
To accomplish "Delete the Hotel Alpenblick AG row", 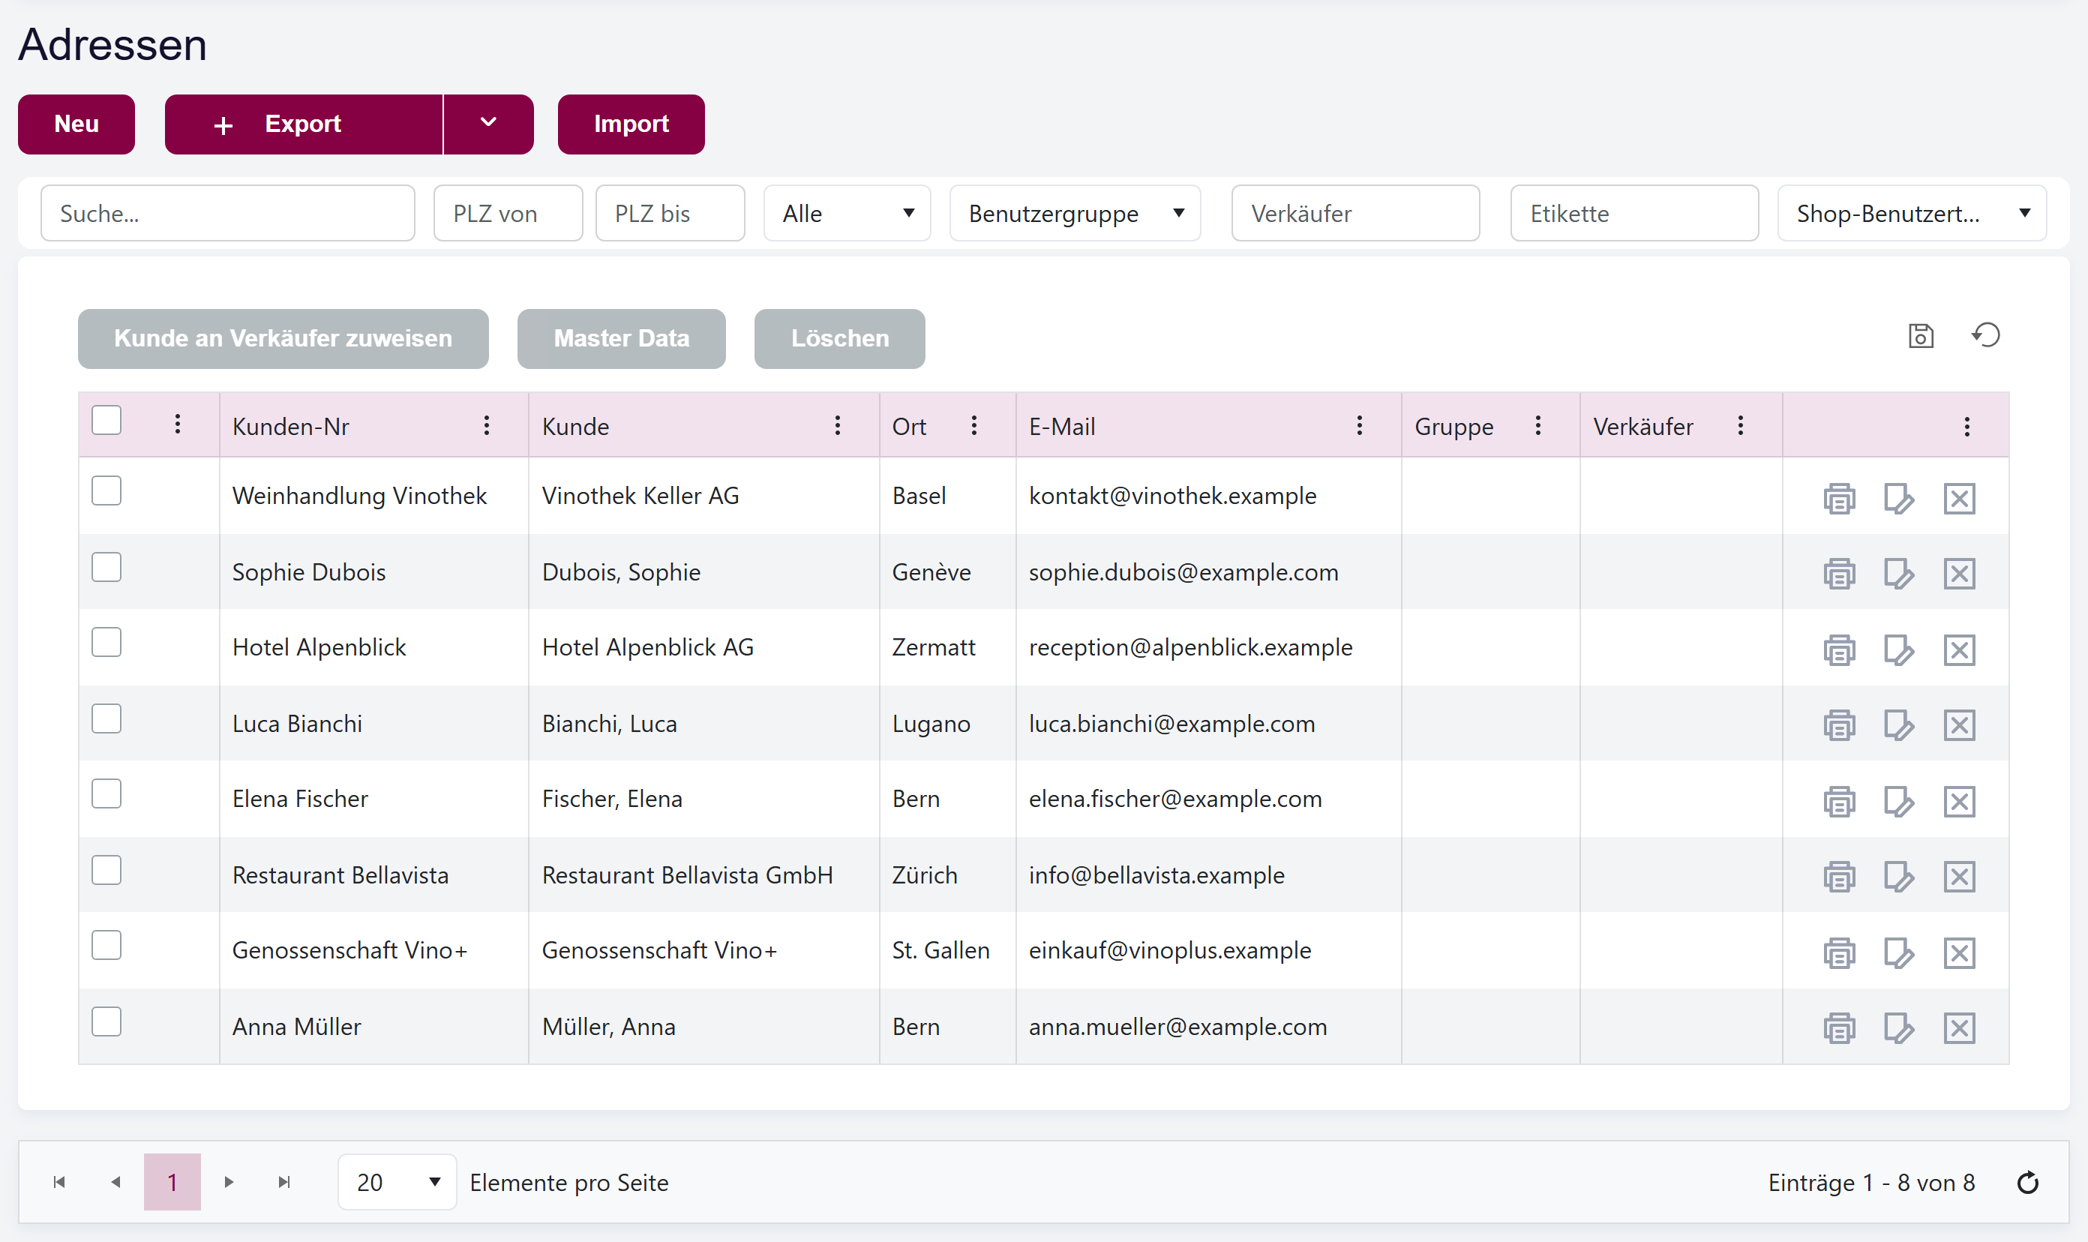I will click(x=1959, y=650).
